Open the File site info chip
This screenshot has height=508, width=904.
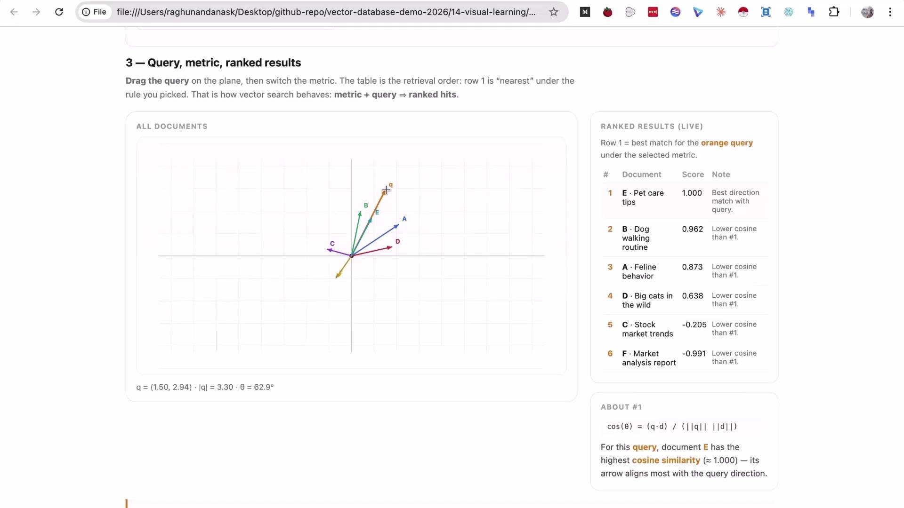click(x=95, y=12)
